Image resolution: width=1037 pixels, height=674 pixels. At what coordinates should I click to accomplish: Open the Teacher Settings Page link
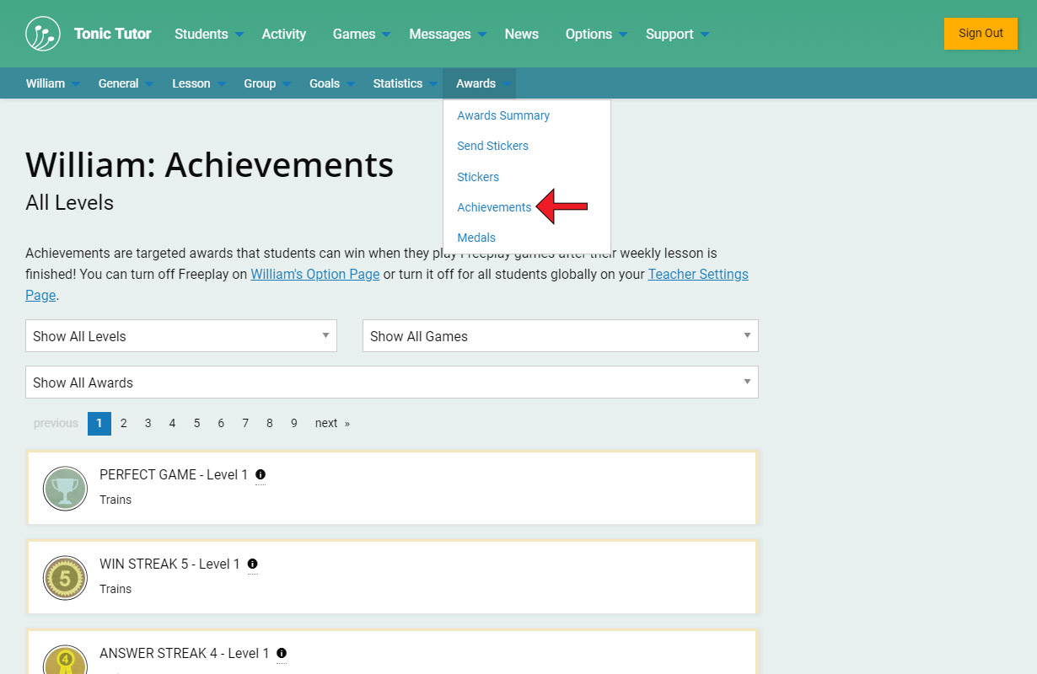[x=697, y=274]
